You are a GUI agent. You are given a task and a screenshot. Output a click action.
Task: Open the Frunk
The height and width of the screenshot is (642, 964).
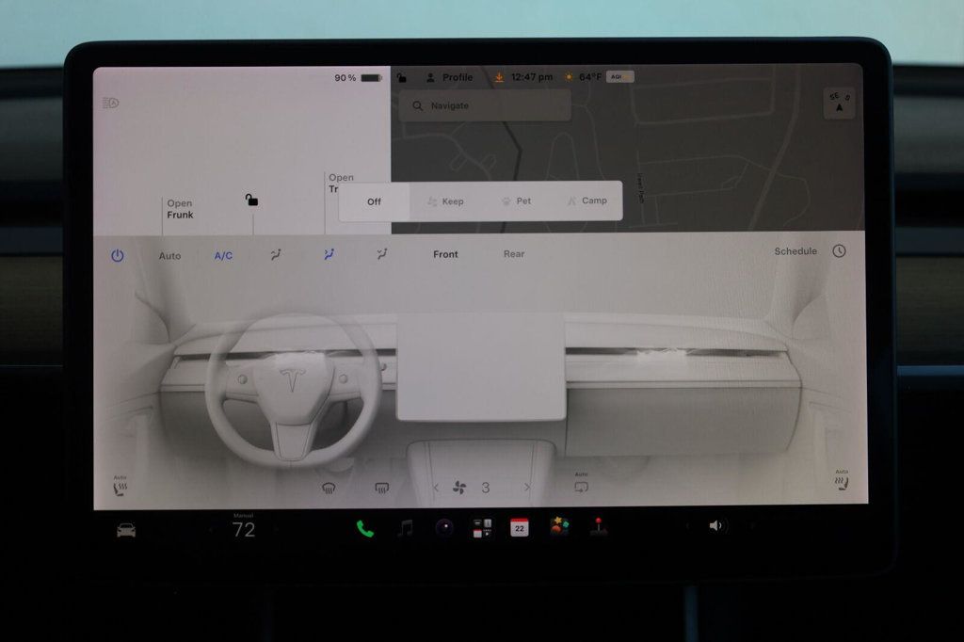point(180,209)
